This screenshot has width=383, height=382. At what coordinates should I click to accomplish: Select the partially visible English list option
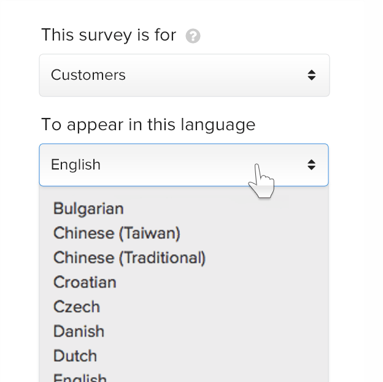[x=80, y=378]
